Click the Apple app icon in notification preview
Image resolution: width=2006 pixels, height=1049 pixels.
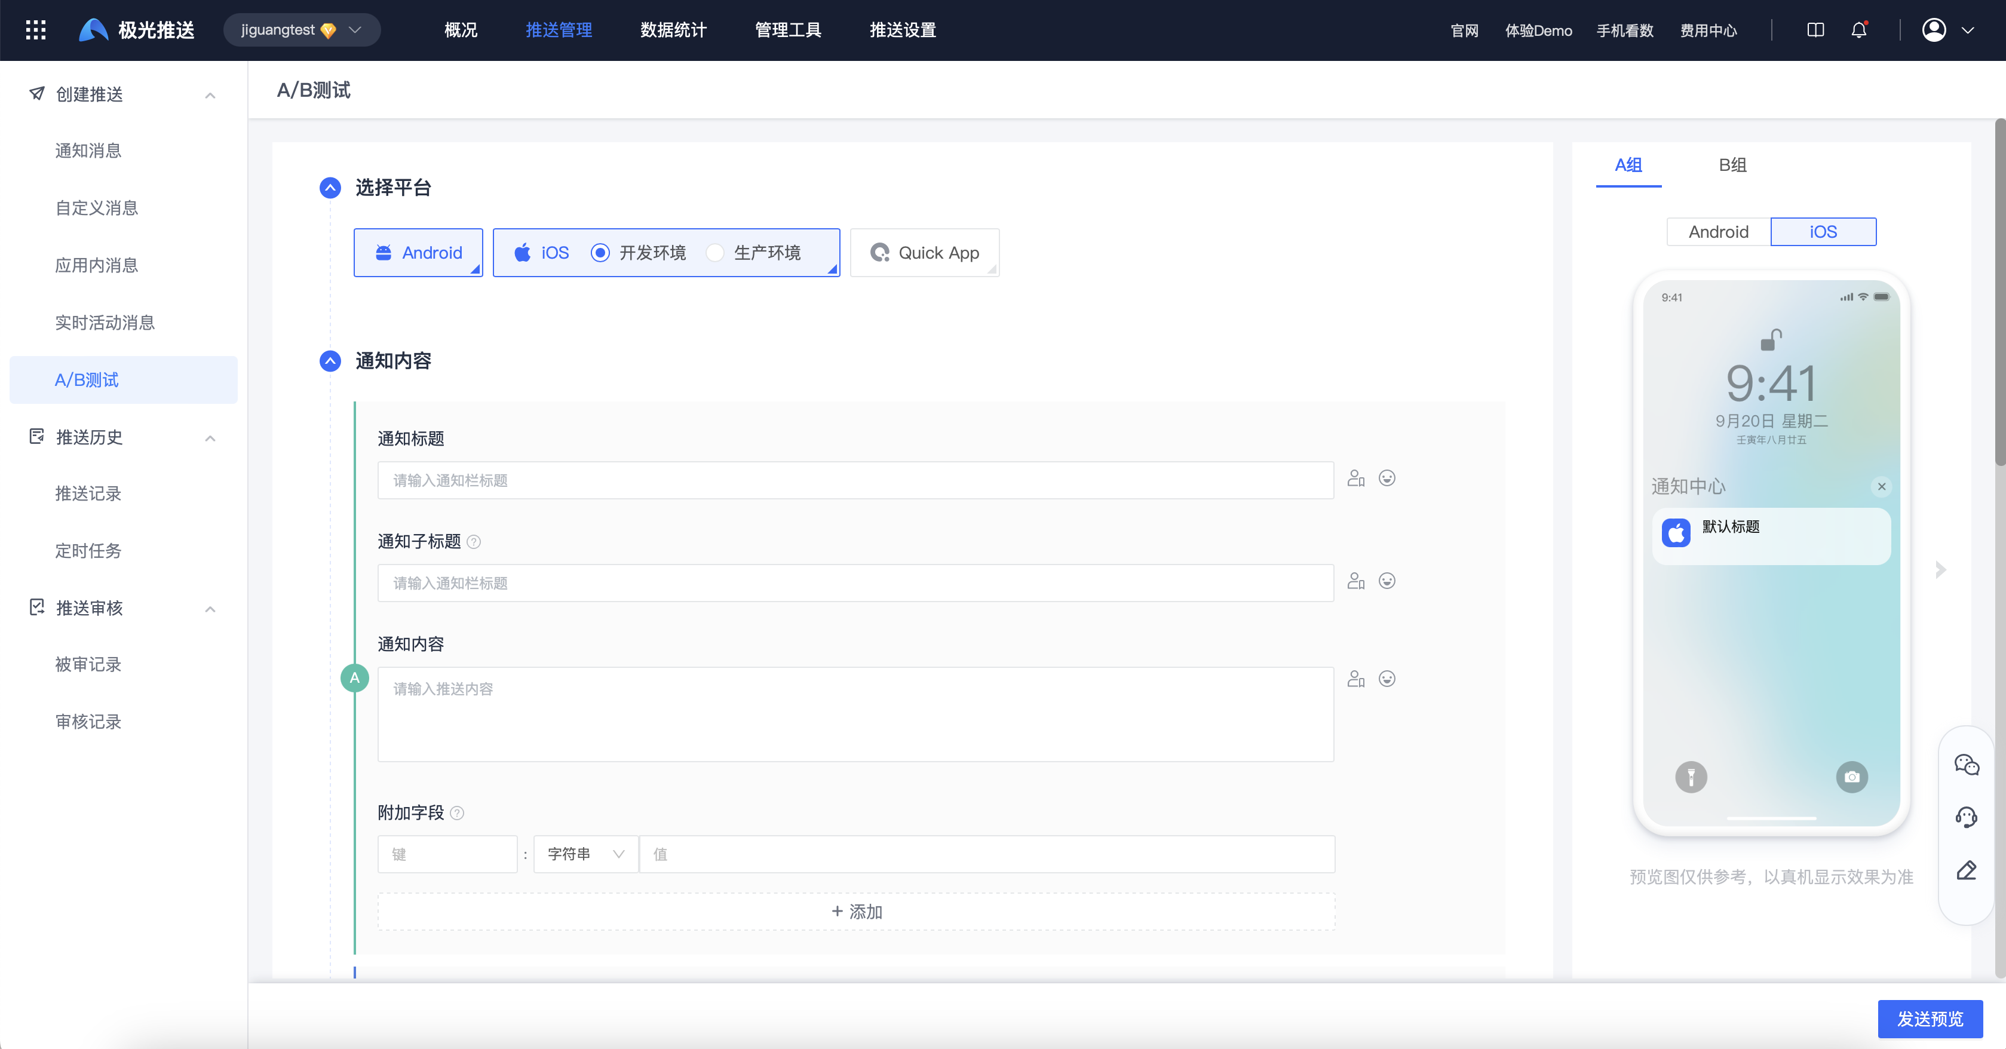pos(1676,533)
